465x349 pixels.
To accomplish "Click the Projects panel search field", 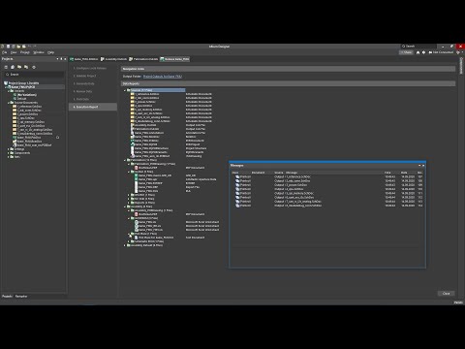I will click(x=34, y=75).
